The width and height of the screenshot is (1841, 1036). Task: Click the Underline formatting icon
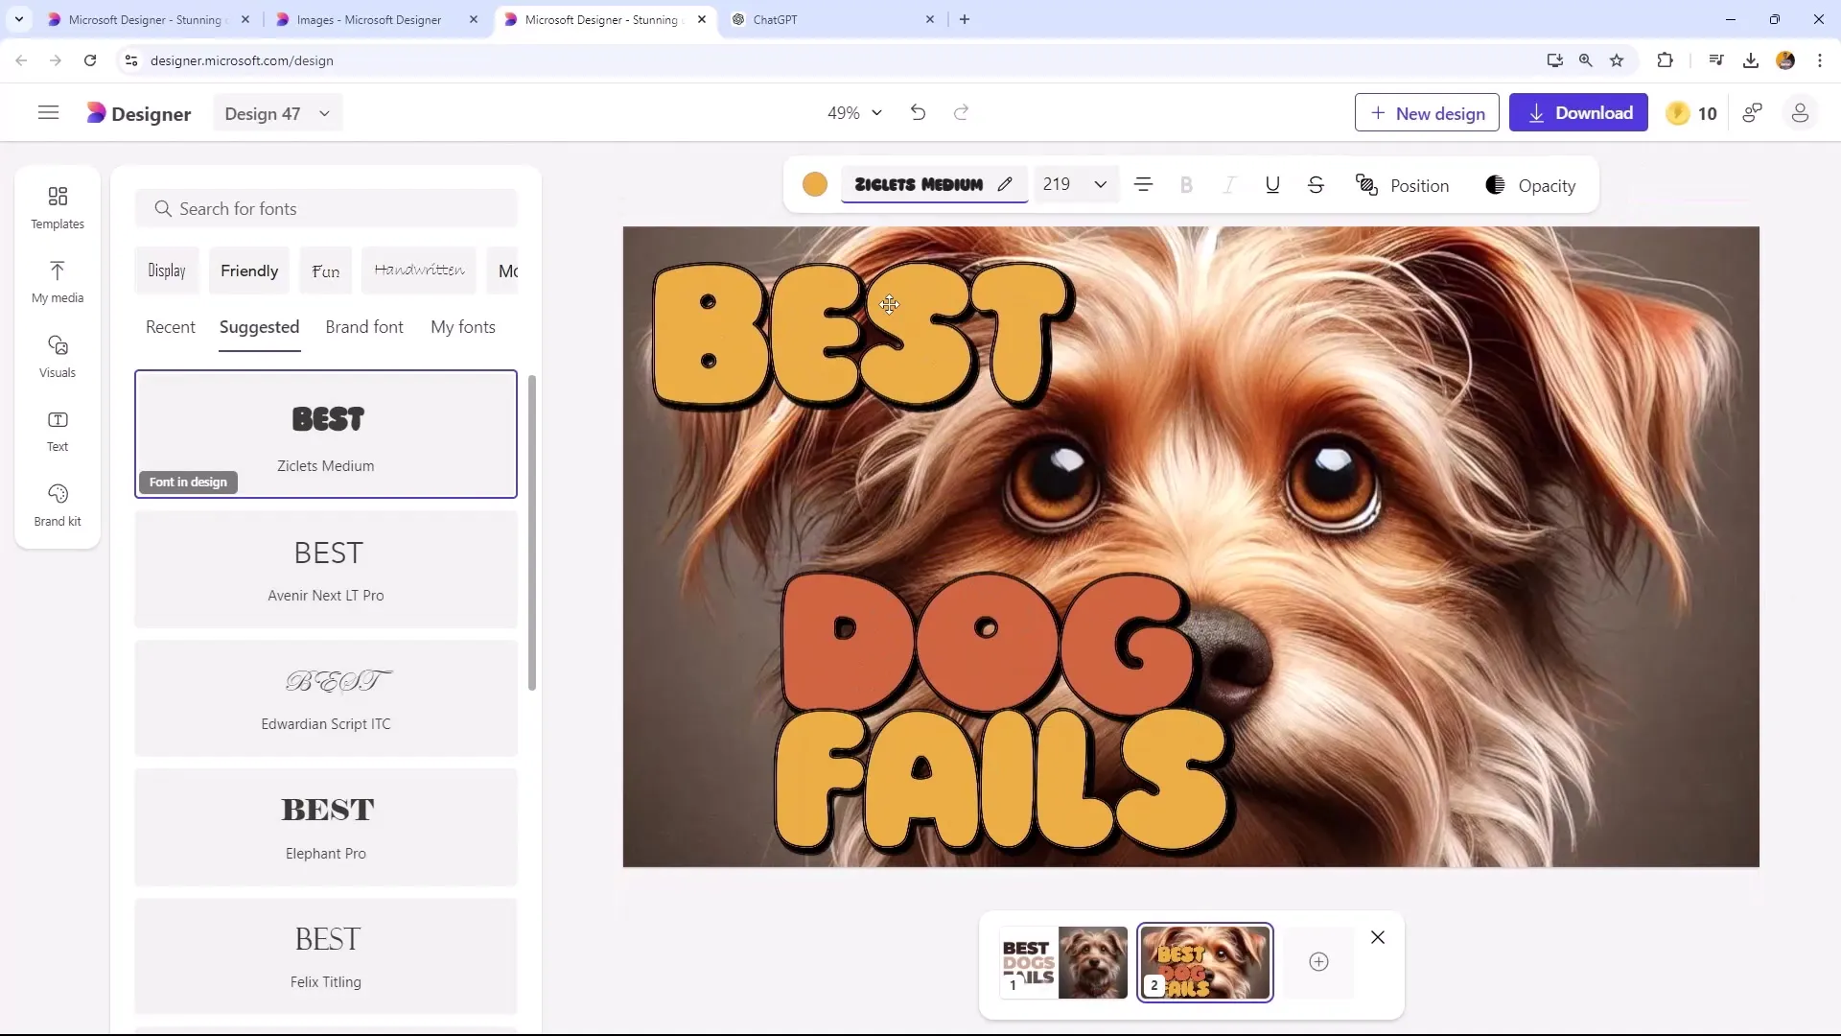pos(1274,186)
